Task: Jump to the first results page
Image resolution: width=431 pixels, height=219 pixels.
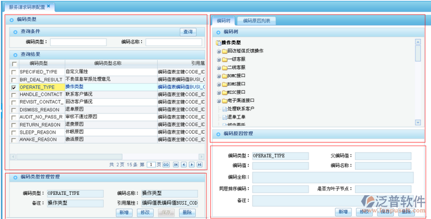Action: (176, 164)
